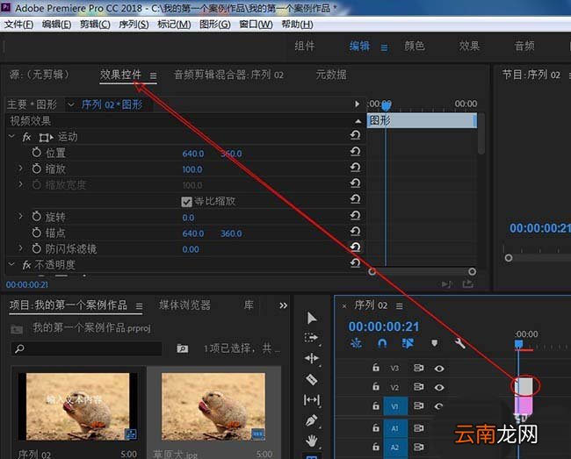Collapse the 不透明度 opacity effect group
Viewport: 571px width, 459px height.
pos(11,264)
